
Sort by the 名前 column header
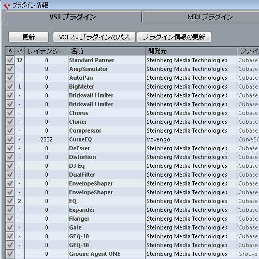pyautogui.click(x=107, y=51)
